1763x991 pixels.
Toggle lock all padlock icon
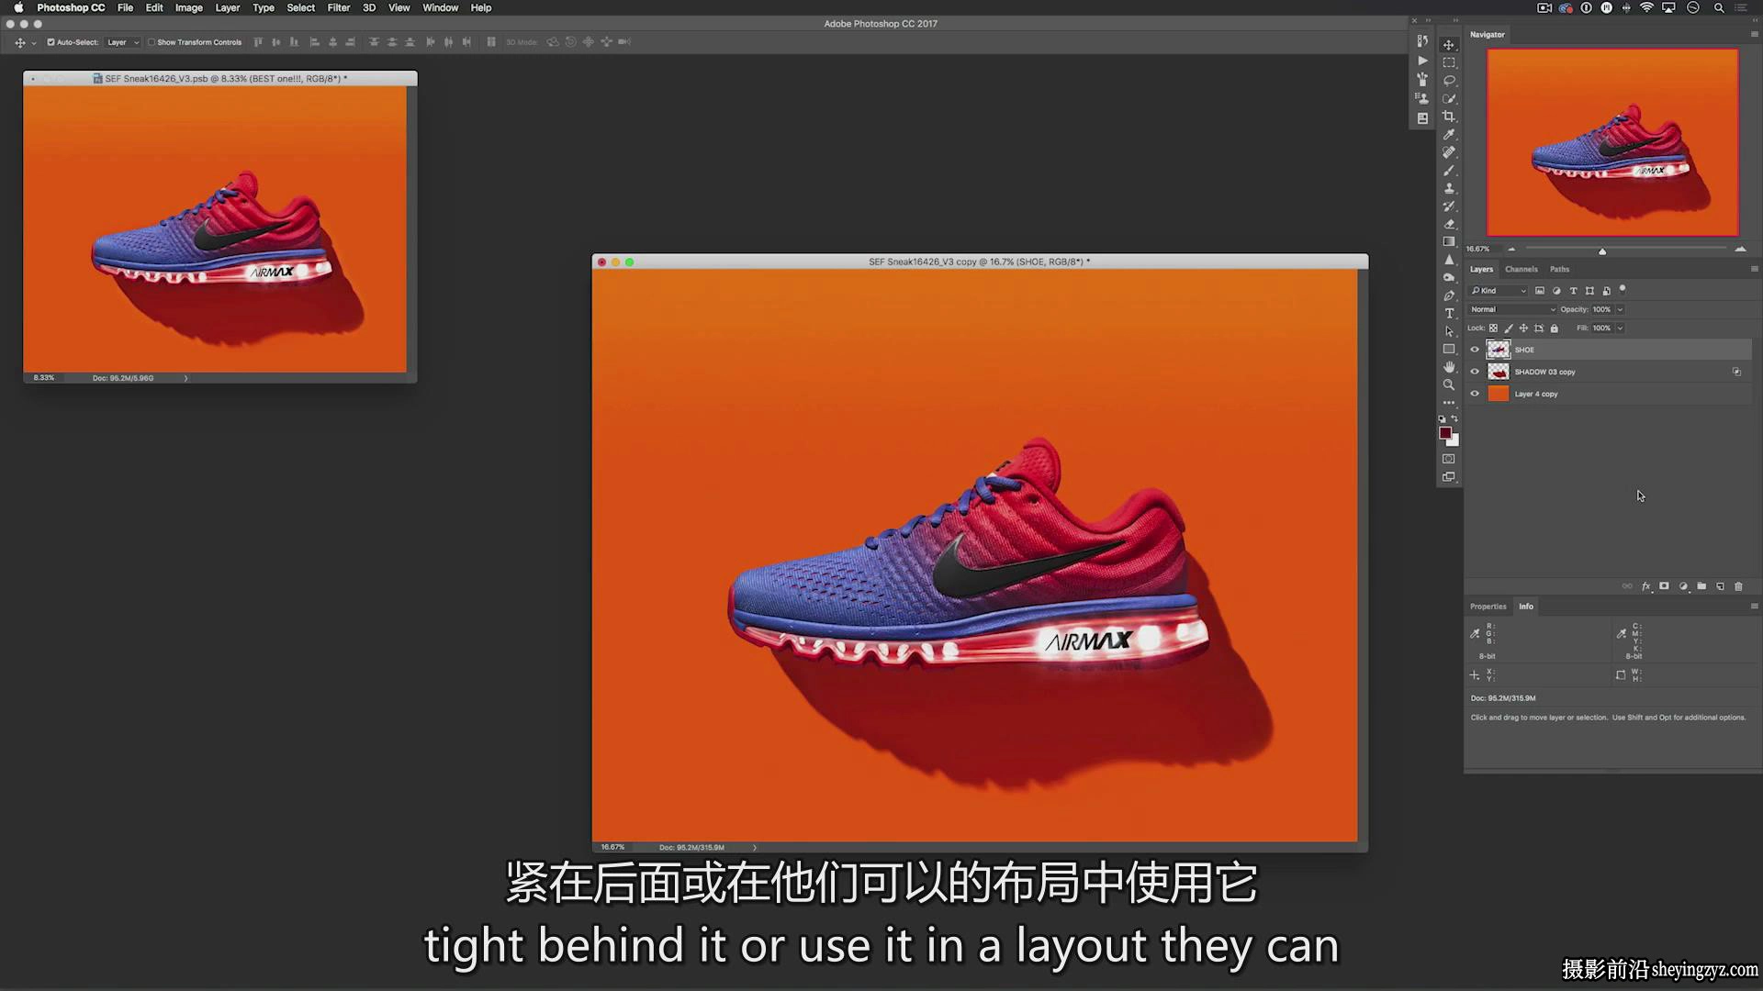[1555, 328]
